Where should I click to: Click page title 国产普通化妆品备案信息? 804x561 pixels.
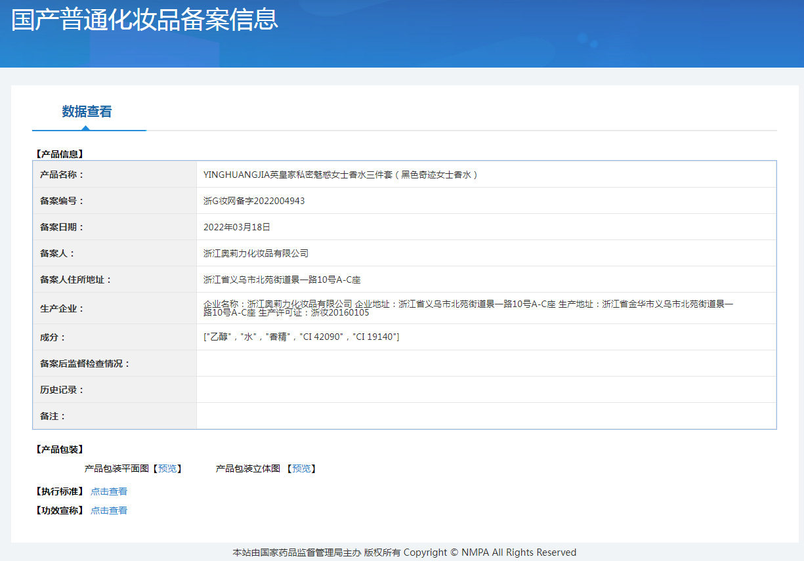point(144,19)
